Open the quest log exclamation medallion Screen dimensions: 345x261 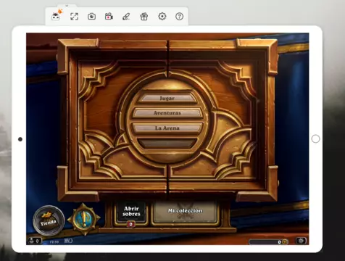point(83,219)
